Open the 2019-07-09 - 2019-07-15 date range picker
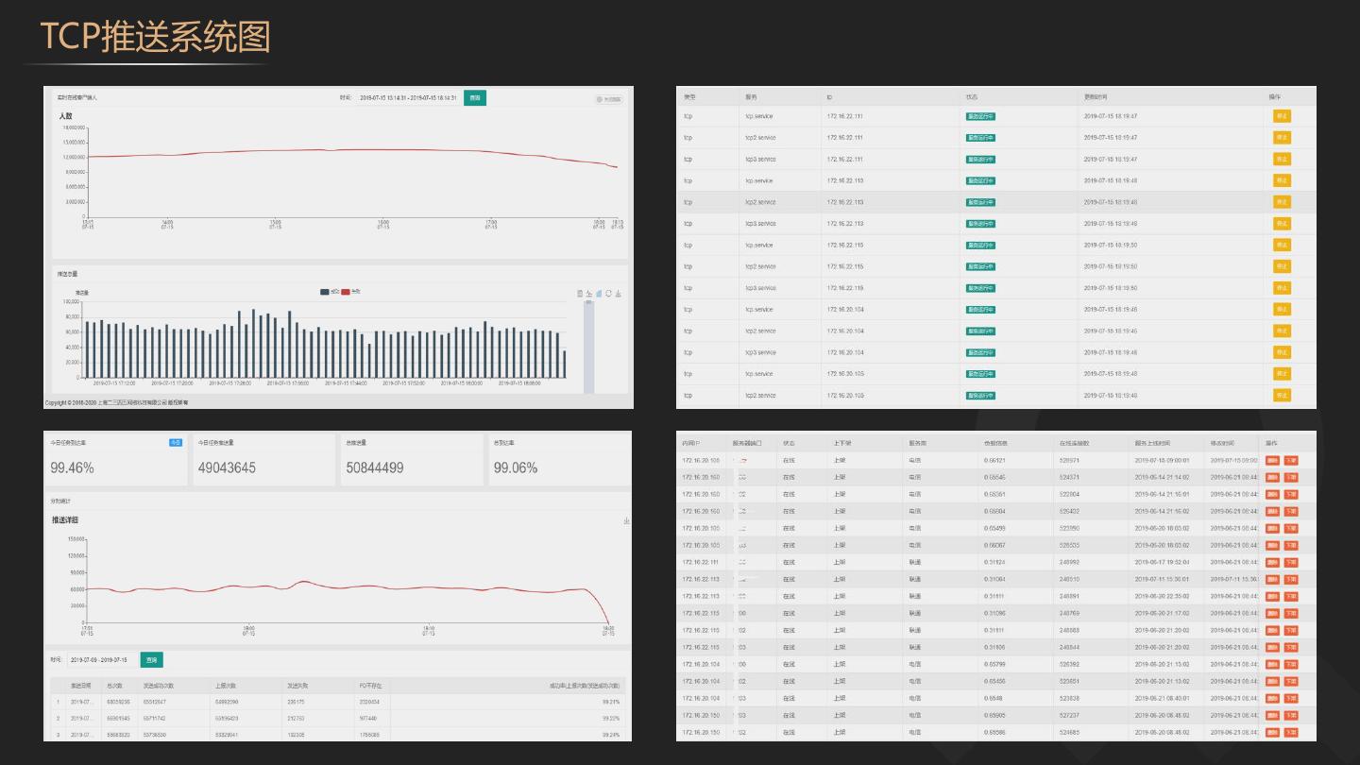 coord(102,659)
